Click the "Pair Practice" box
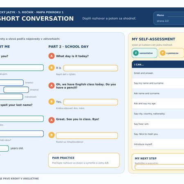Image resolution: width=184 pixels, height=184 pixels. click(x=84, y=160)
